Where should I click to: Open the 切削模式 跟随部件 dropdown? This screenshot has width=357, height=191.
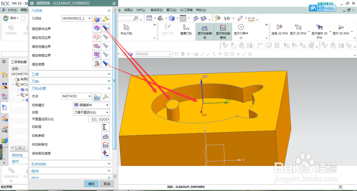(91, 105)
